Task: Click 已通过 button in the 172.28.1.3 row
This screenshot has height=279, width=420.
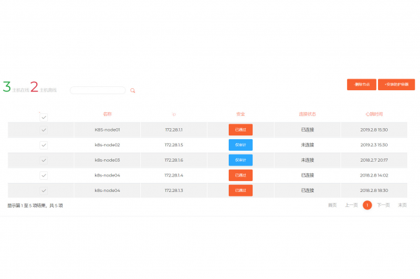Action: pos(240,190)
